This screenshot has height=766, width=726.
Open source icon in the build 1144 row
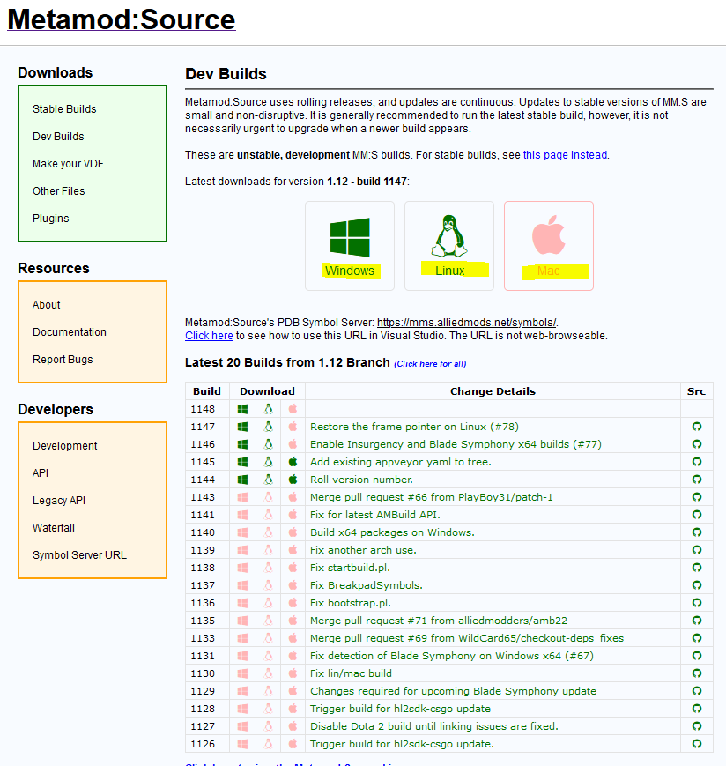[697, 480]
